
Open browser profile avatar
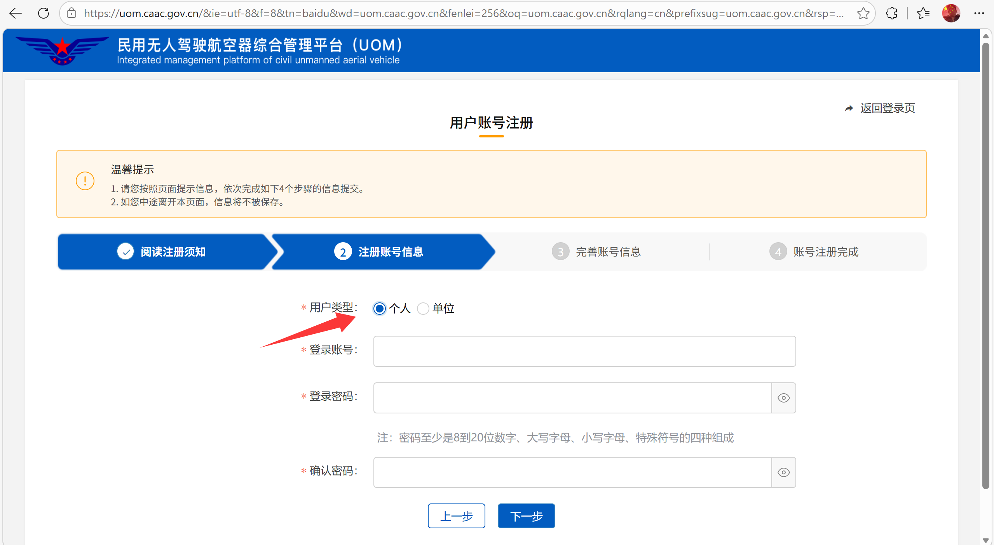pyautogui.click(x=951, y=13)
